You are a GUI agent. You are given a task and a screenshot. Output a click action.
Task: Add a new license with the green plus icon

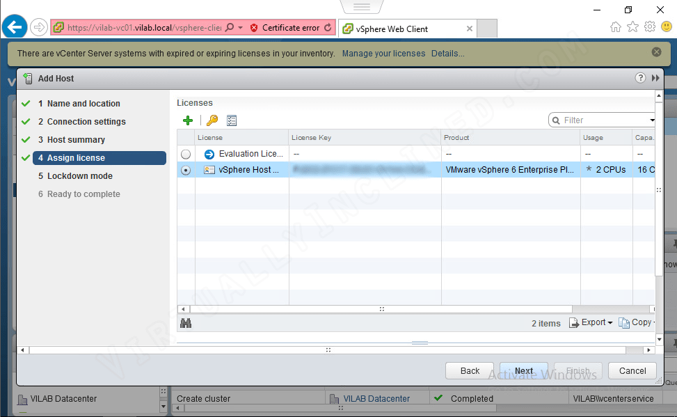pyautogui.click(x=187, y=120)
